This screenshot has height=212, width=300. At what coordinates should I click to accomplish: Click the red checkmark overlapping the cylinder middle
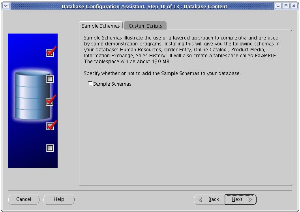click(51, 101)
